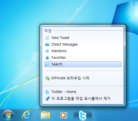Image resolution: width=138 pixels, height=121 pixels.
Task: Select the Mentions task
Action: click(83, 51)
